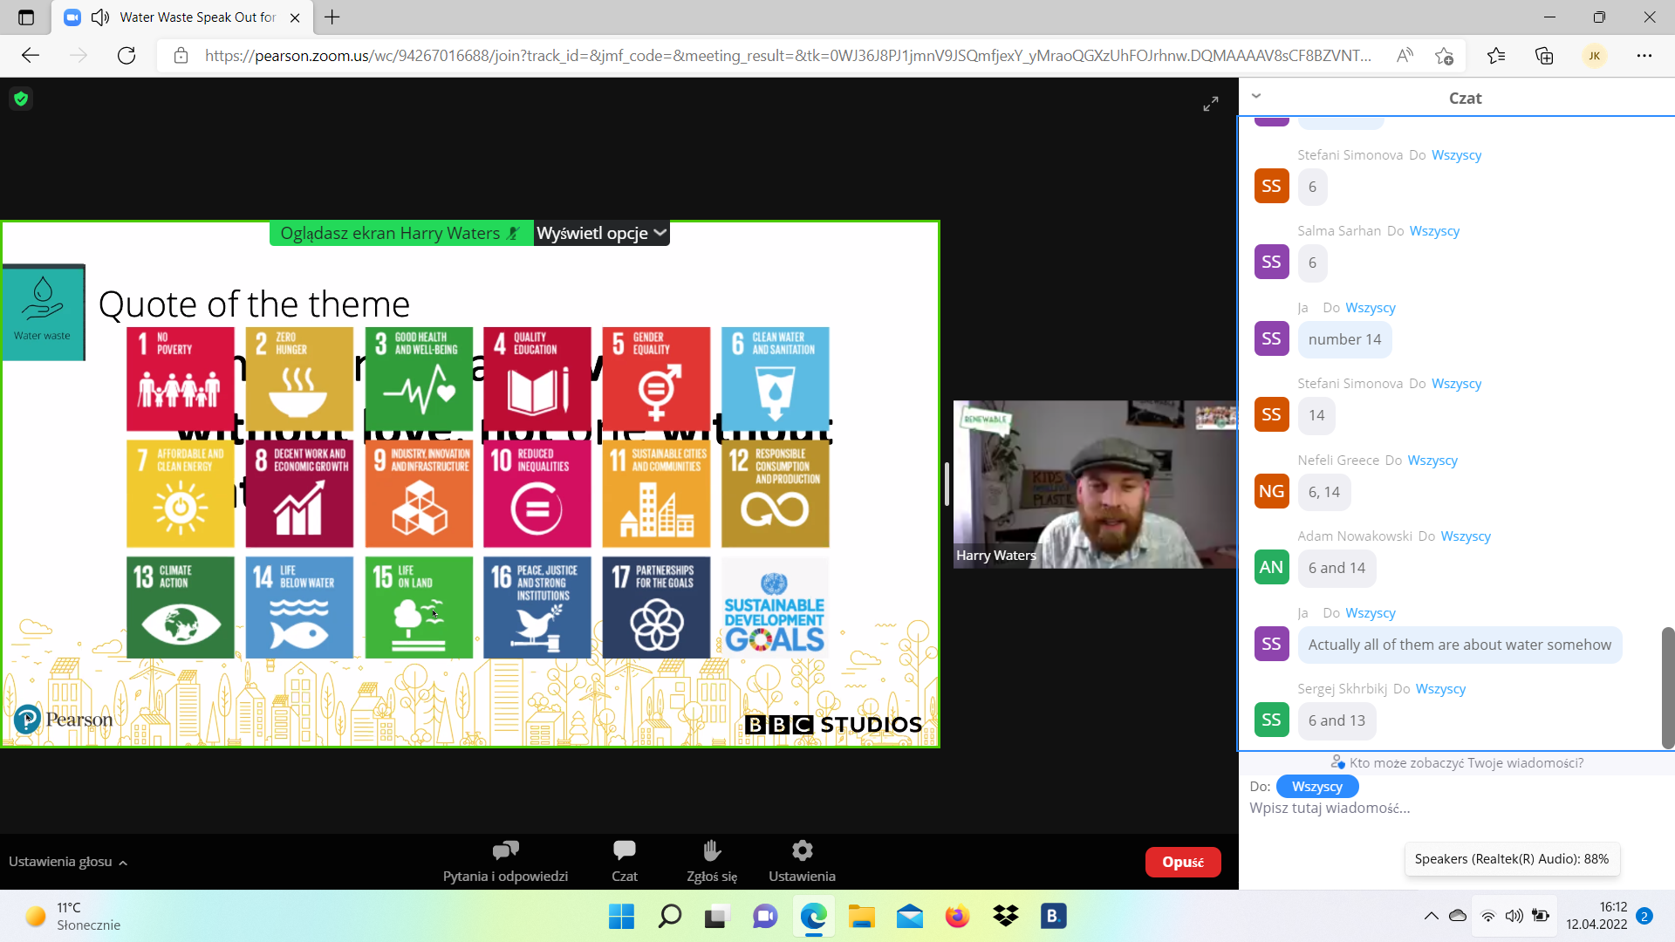Enter full screen with expand arrows icon

1211,105
